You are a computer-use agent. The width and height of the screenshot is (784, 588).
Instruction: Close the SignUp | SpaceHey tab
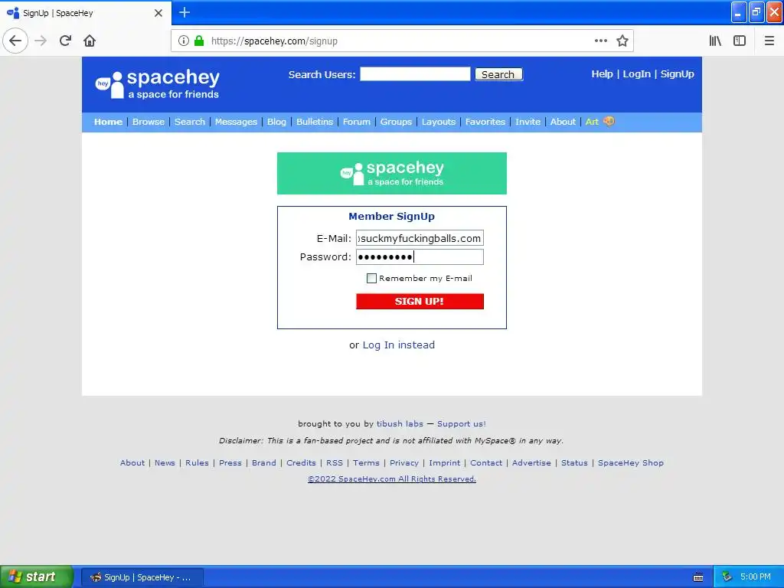(x=158, y=13)
